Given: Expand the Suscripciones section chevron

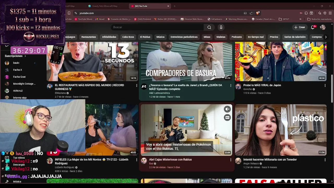Looking at the screenshot, I should click(25, 56).
